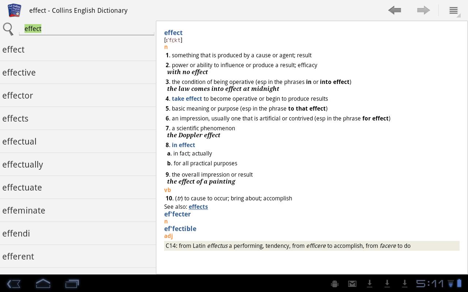Image resolution: width=468 pixels, height=292 pixels.
Task: Open the Gmail notification in status bar
Action: [x=352, y=284]
